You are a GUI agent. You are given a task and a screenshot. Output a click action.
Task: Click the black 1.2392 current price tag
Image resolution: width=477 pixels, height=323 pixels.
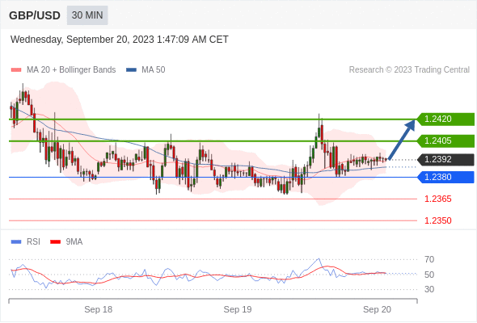tap(445, 159)
